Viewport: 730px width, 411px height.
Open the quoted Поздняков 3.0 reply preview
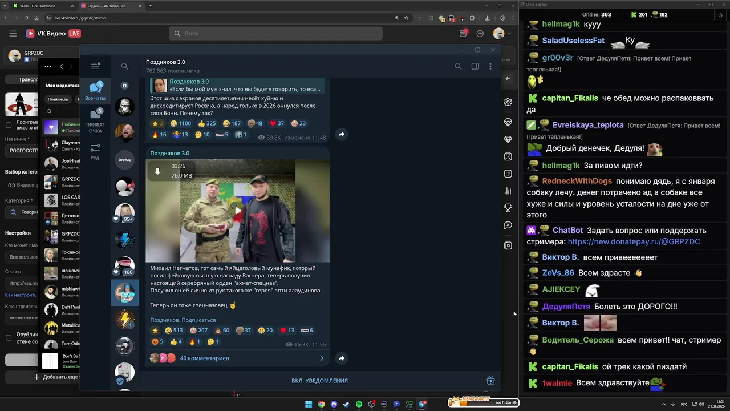(237, 86)
